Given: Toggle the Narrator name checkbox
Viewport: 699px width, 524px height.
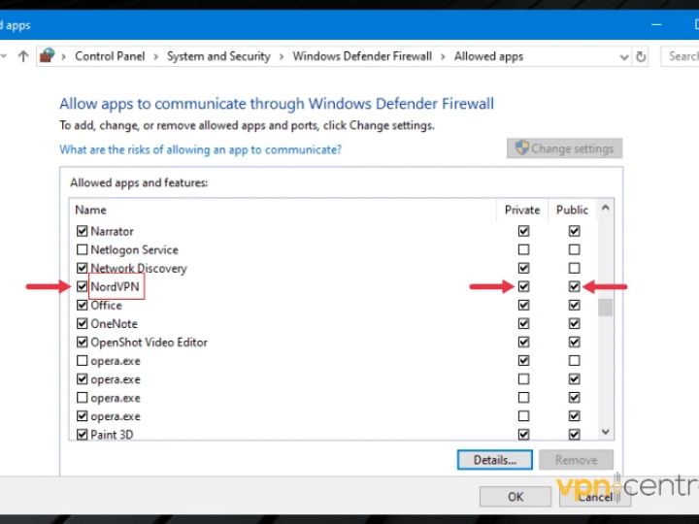Looking at the screenshot, I should (x=82, y=231).
